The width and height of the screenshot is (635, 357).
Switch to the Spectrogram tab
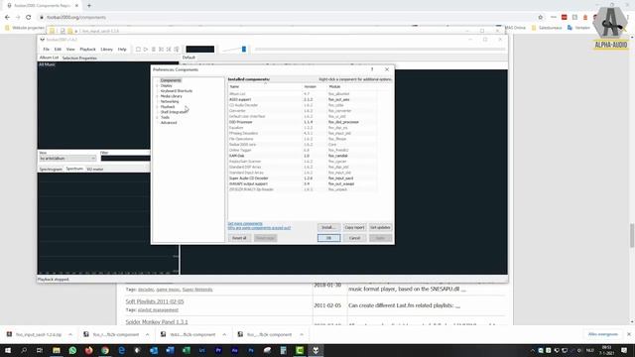[x=51, y=170]
